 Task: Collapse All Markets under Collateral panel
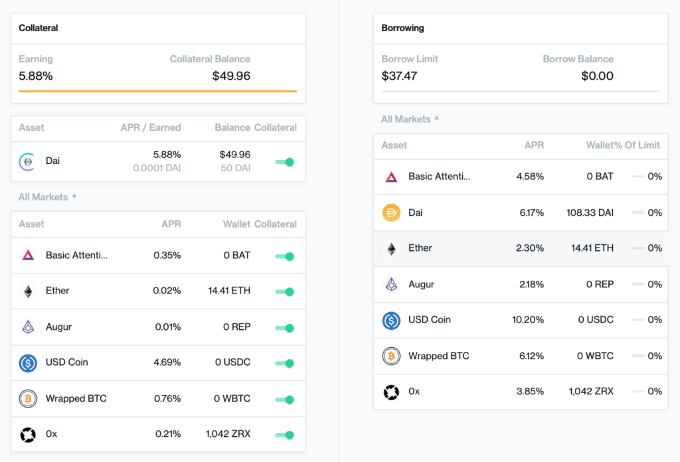coord(47,197)
